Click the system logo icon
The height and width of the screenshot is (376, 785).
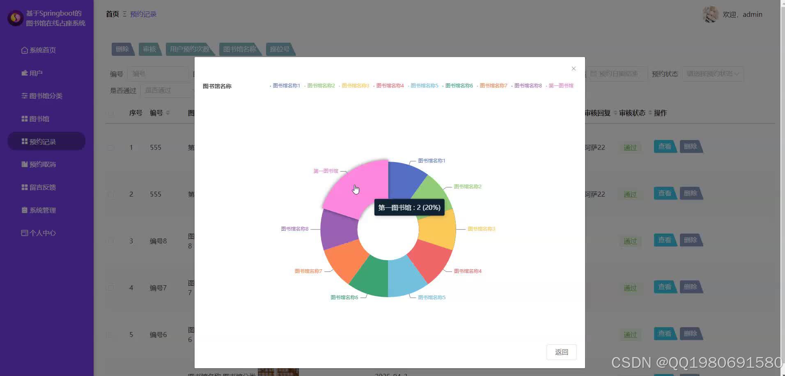16,18
